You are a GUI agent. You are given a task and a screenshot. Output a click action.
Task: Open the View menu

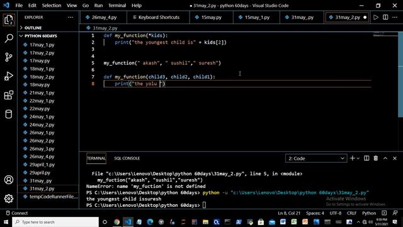coord(72,6)
